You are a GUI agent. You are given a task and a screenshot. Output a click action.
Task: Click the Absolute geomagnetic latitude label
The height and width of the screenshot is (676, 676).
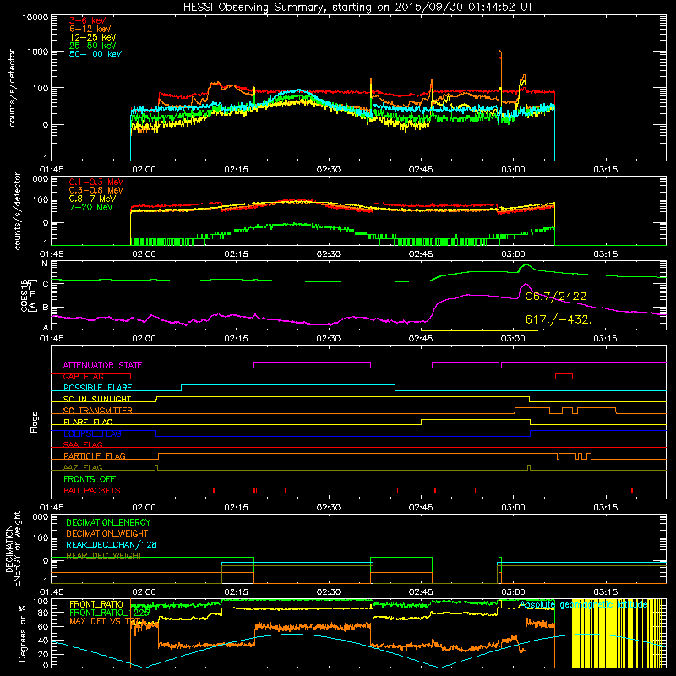click(x=584, y=604)
